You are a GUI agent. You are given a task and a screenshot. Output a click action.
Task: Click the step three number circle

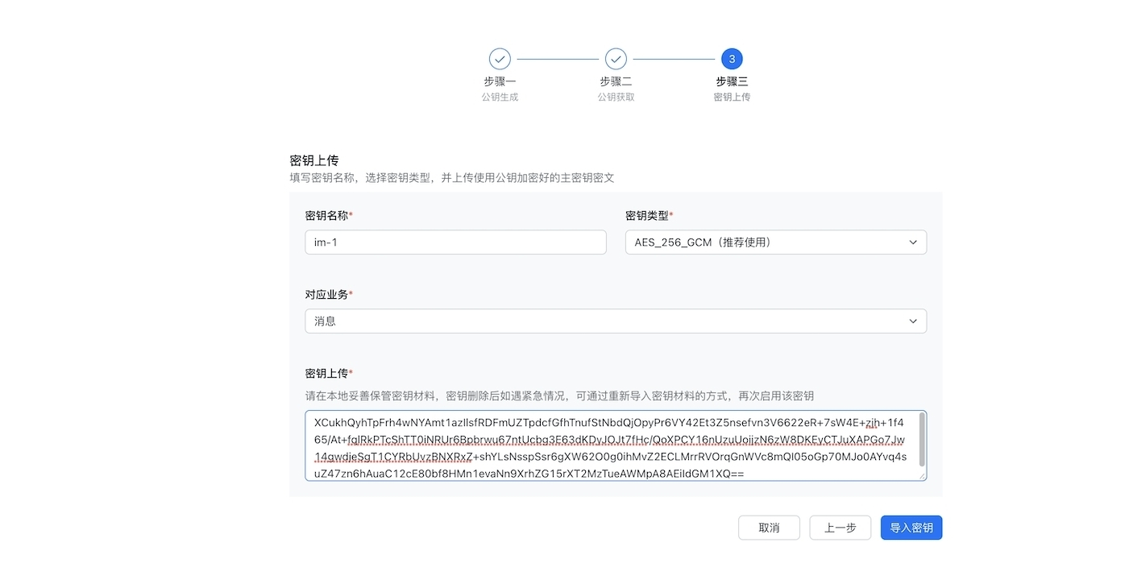(732, 59)
